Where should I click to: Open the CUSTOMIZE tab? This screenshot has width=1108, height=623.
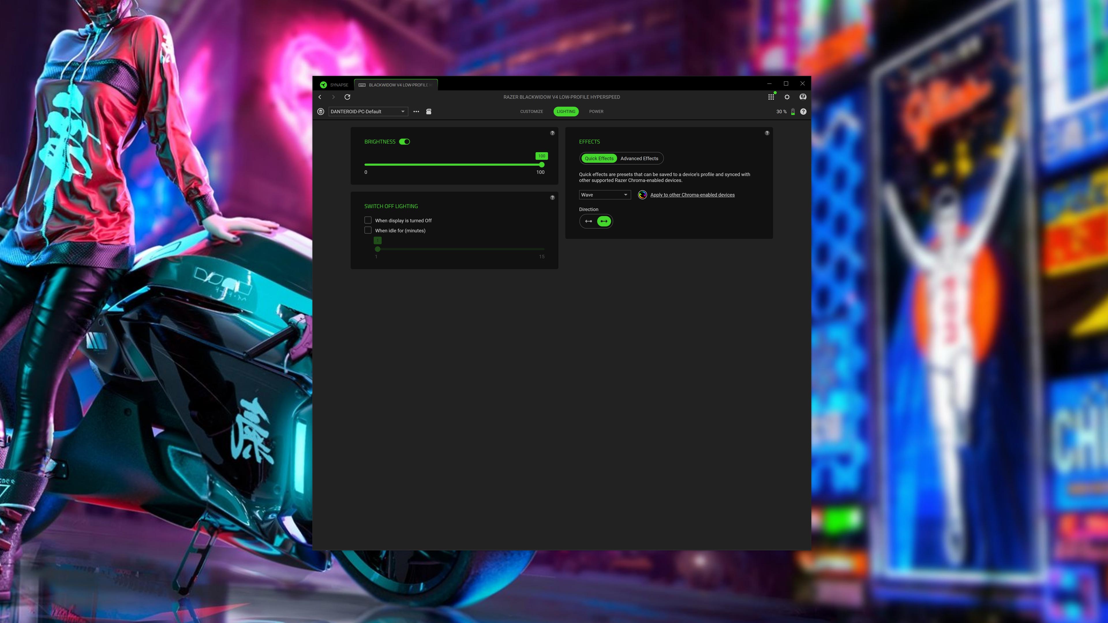[x=531, y=111]
